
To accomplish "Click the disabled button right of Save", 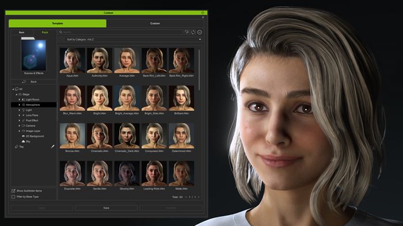I will (171, 208).
